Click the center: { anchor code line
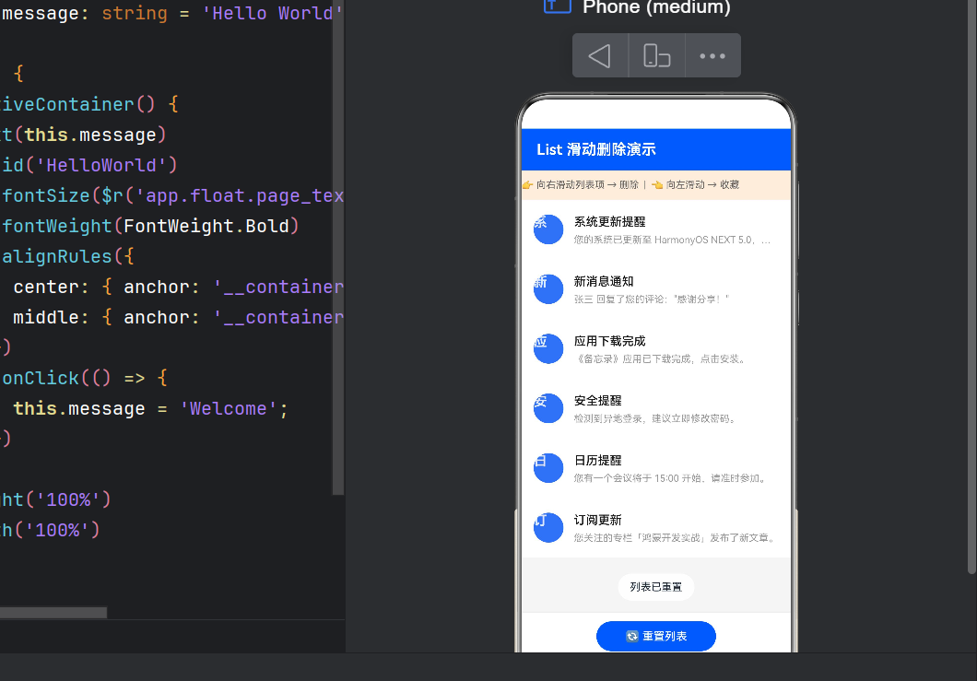 coord(178,288)
